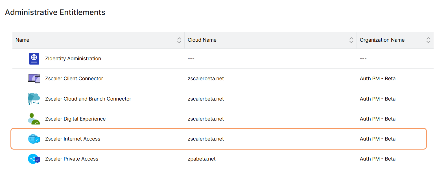Open Zscaler Cloud and Branch Connector

click(x=88, y=99)
